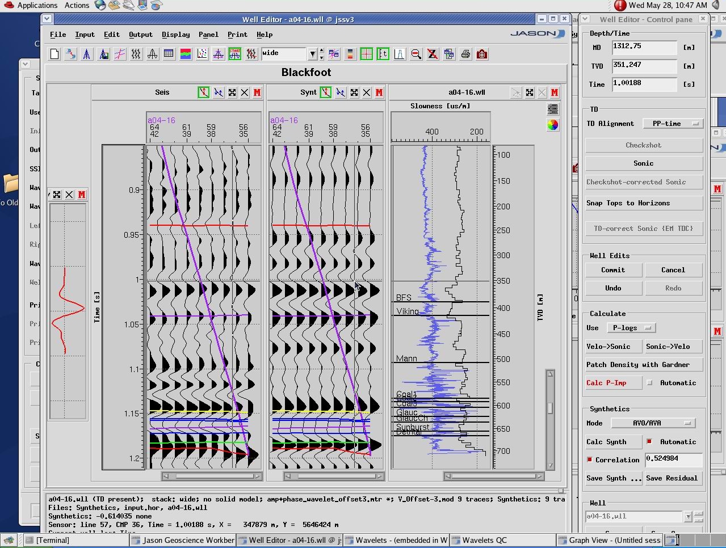
Task: Click the Sonic button in TD section
Action: [644, 163]
